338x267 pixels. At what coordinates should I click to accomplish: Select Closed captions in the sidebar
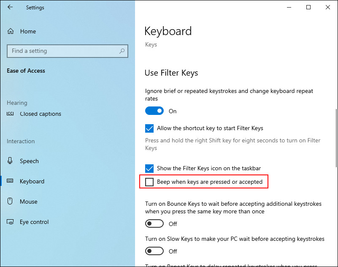[41, 114]
